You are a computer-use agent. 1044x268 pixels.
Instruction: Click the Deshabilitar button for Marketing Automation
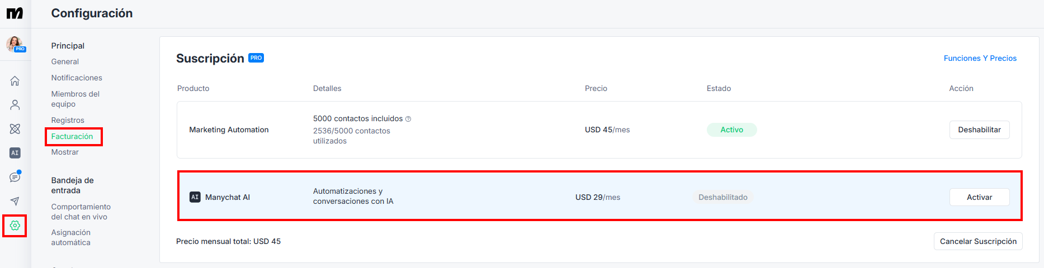(x=979, y=130)
